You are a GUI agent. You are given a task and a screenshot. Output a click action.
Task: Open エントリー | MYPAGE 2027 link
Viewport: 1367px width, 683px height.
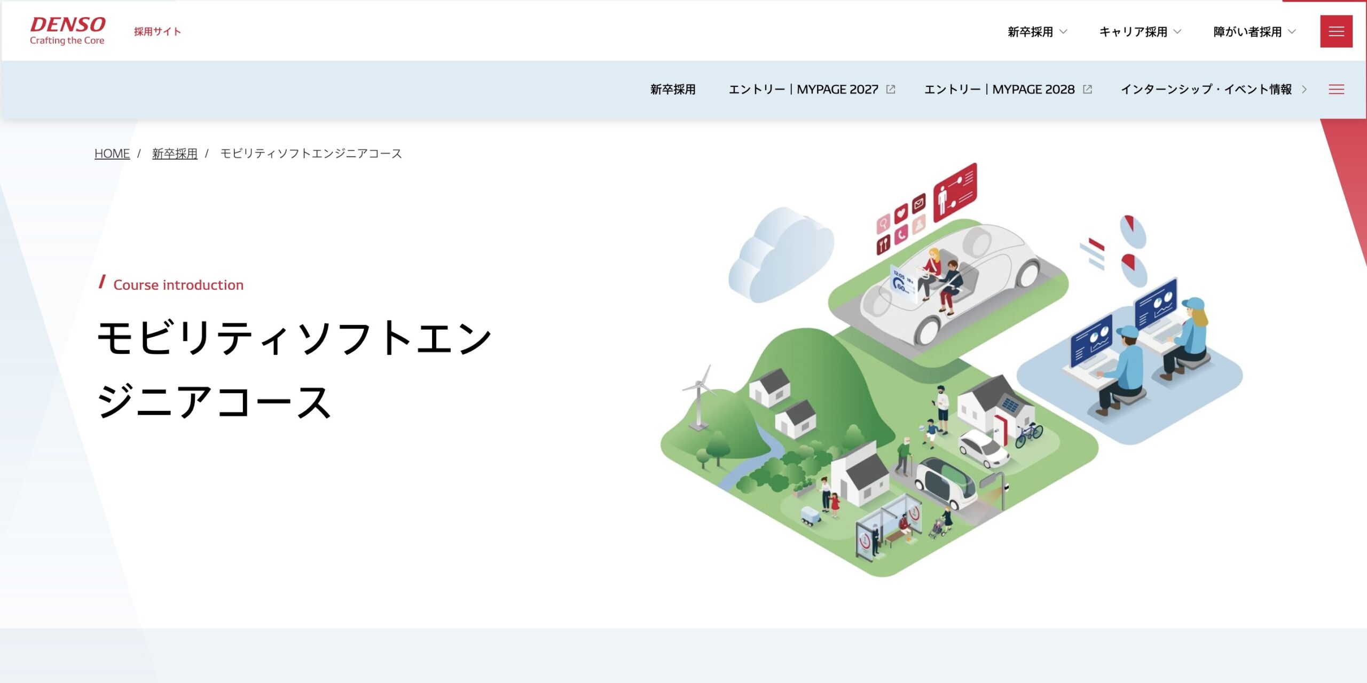tap(804, 90)
